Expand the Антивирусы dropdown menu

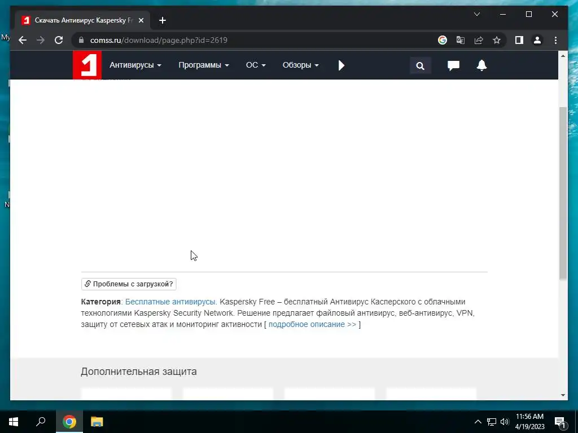coord(135,65)
